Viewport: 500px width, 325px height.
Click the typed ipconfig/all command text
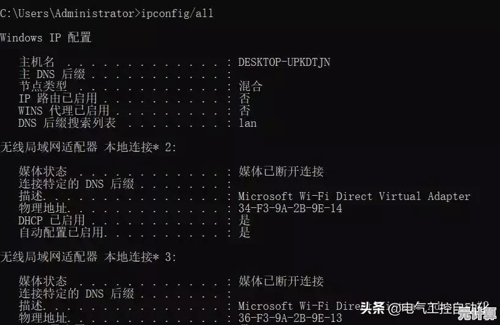tap(177, 13)
